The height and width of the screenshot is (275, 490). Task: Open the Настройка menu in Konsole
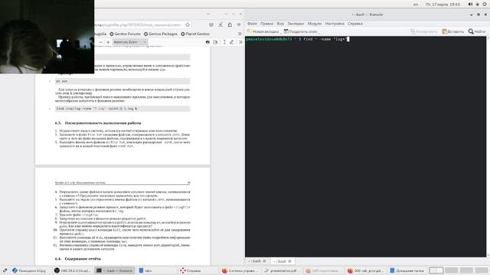[335, 24]
